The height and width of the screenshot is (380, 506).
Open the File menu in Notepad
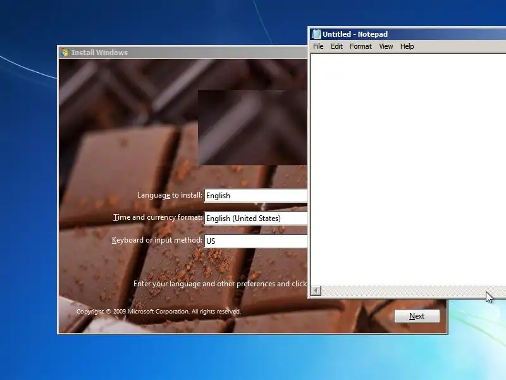click(x=318, y=46)
